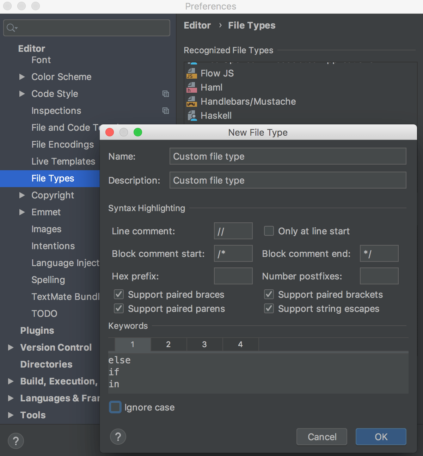
Task: Toggle the Ignore case checkbox
Action: 115,407
